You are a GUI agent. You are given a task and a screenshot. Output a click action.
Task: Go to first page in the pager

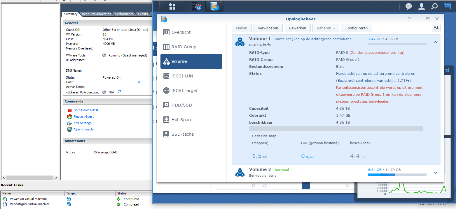click(254, 186)
